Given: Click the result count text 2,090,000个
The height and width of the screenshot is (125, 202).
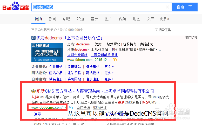Looking at the screenshot, I should click(x=74, y=30).
